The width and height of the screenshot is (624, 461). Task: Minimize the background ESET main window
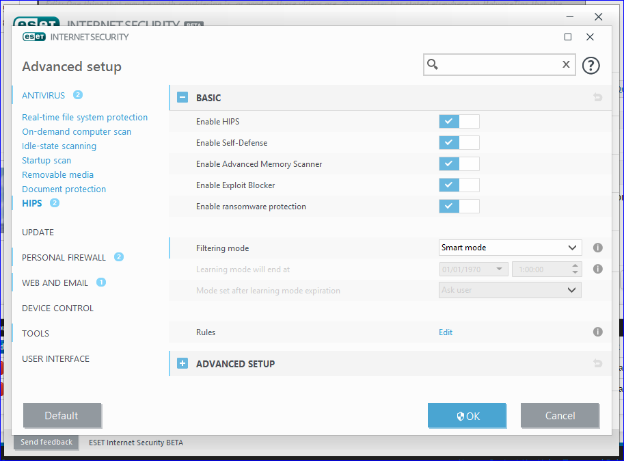(x=570, y=16)
